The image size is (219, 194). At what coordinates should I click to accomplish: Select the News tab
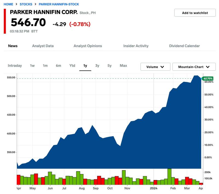pyautogui.click(x=13, y=46)
